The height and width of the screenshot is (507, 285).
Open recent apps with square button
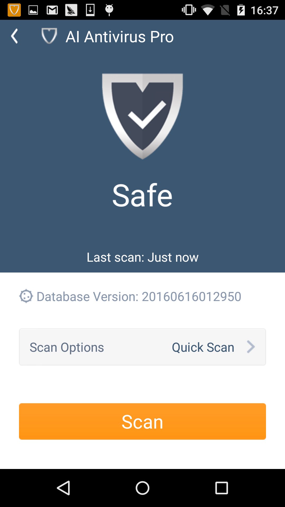[x=222, y=488]
